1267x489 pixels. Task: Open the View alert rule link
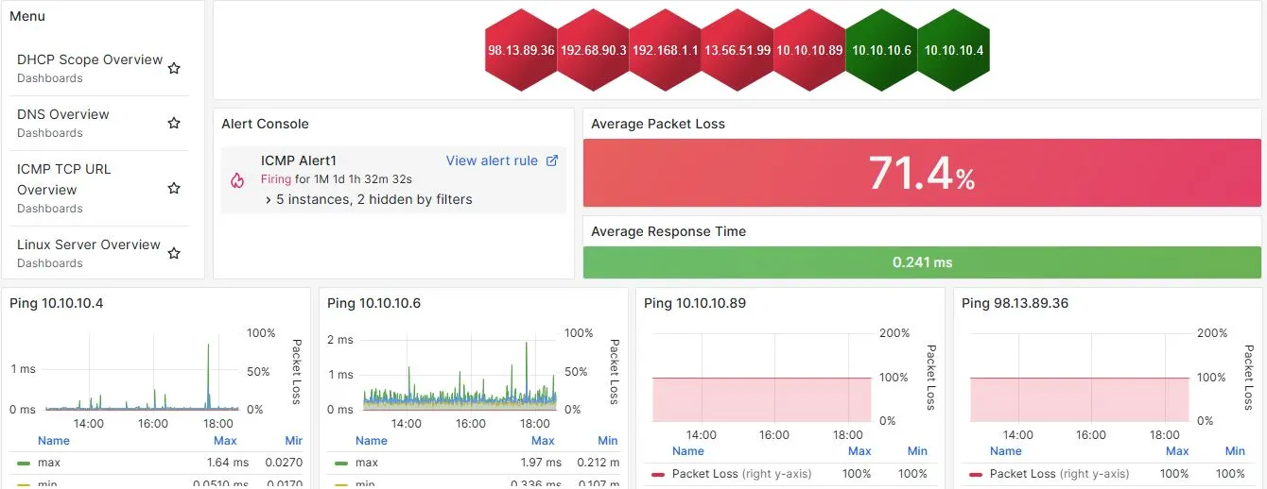click(x=492, y=160)
